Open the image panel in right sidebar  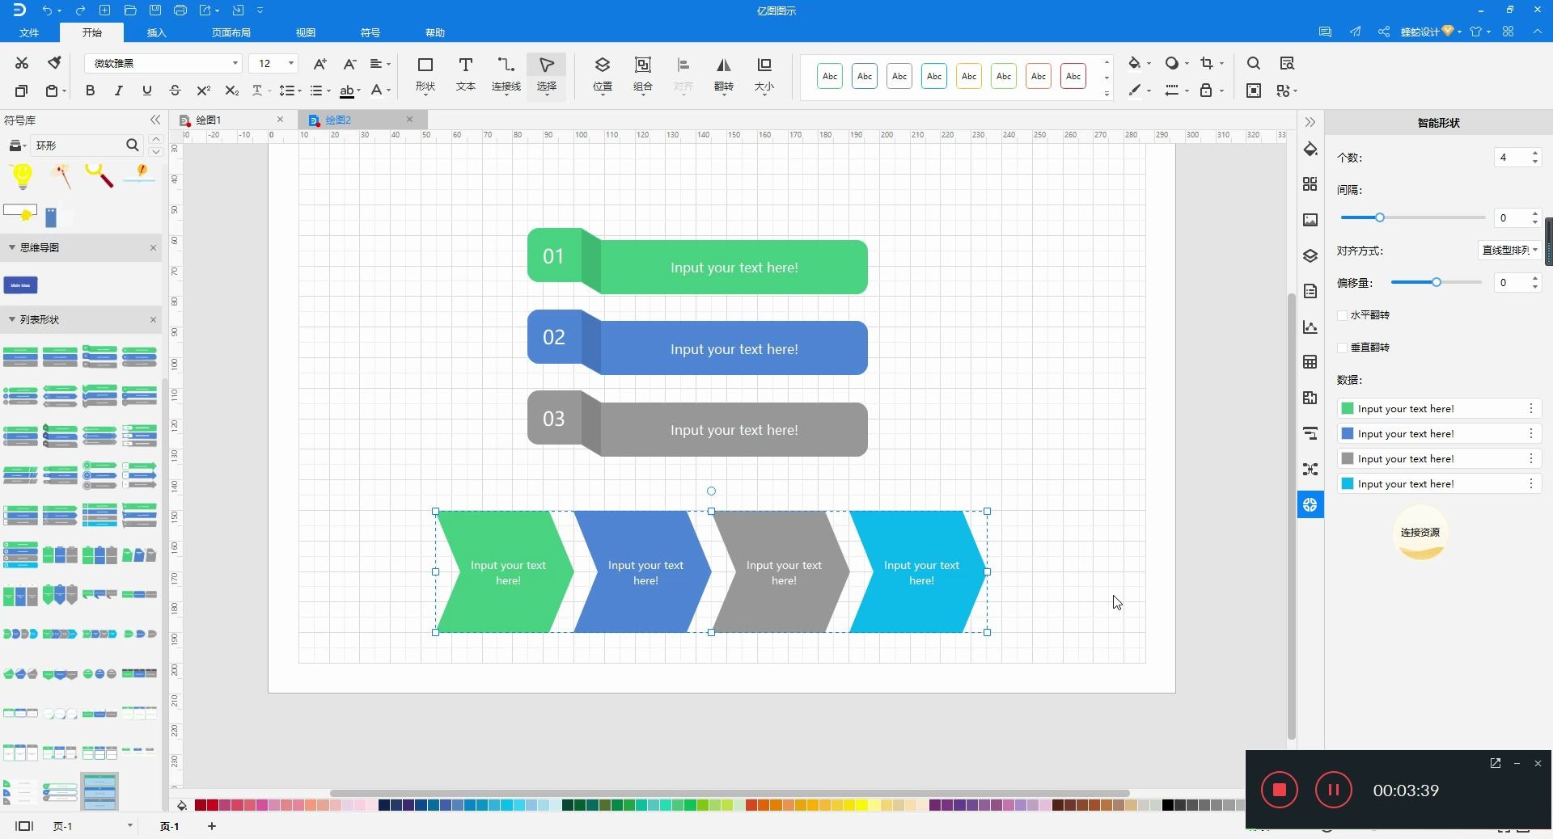coord(1310,220)
